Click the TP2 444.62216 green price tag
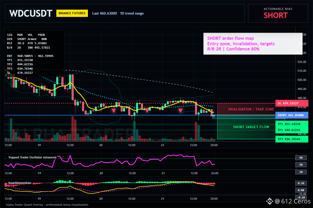 pyautogui.click(x=292, y=130)
